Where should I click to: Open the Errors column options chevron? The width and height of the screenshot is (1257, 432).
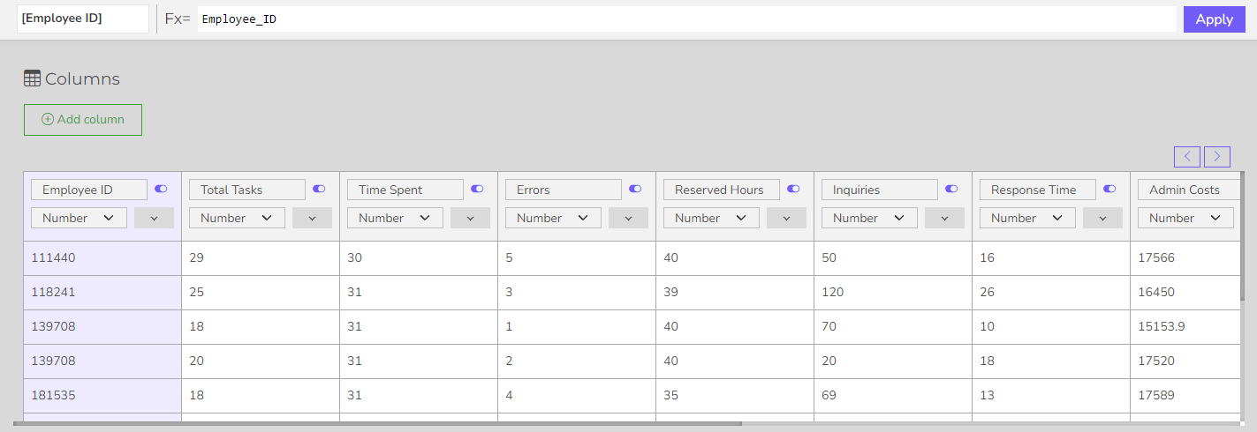click(628, 218)
